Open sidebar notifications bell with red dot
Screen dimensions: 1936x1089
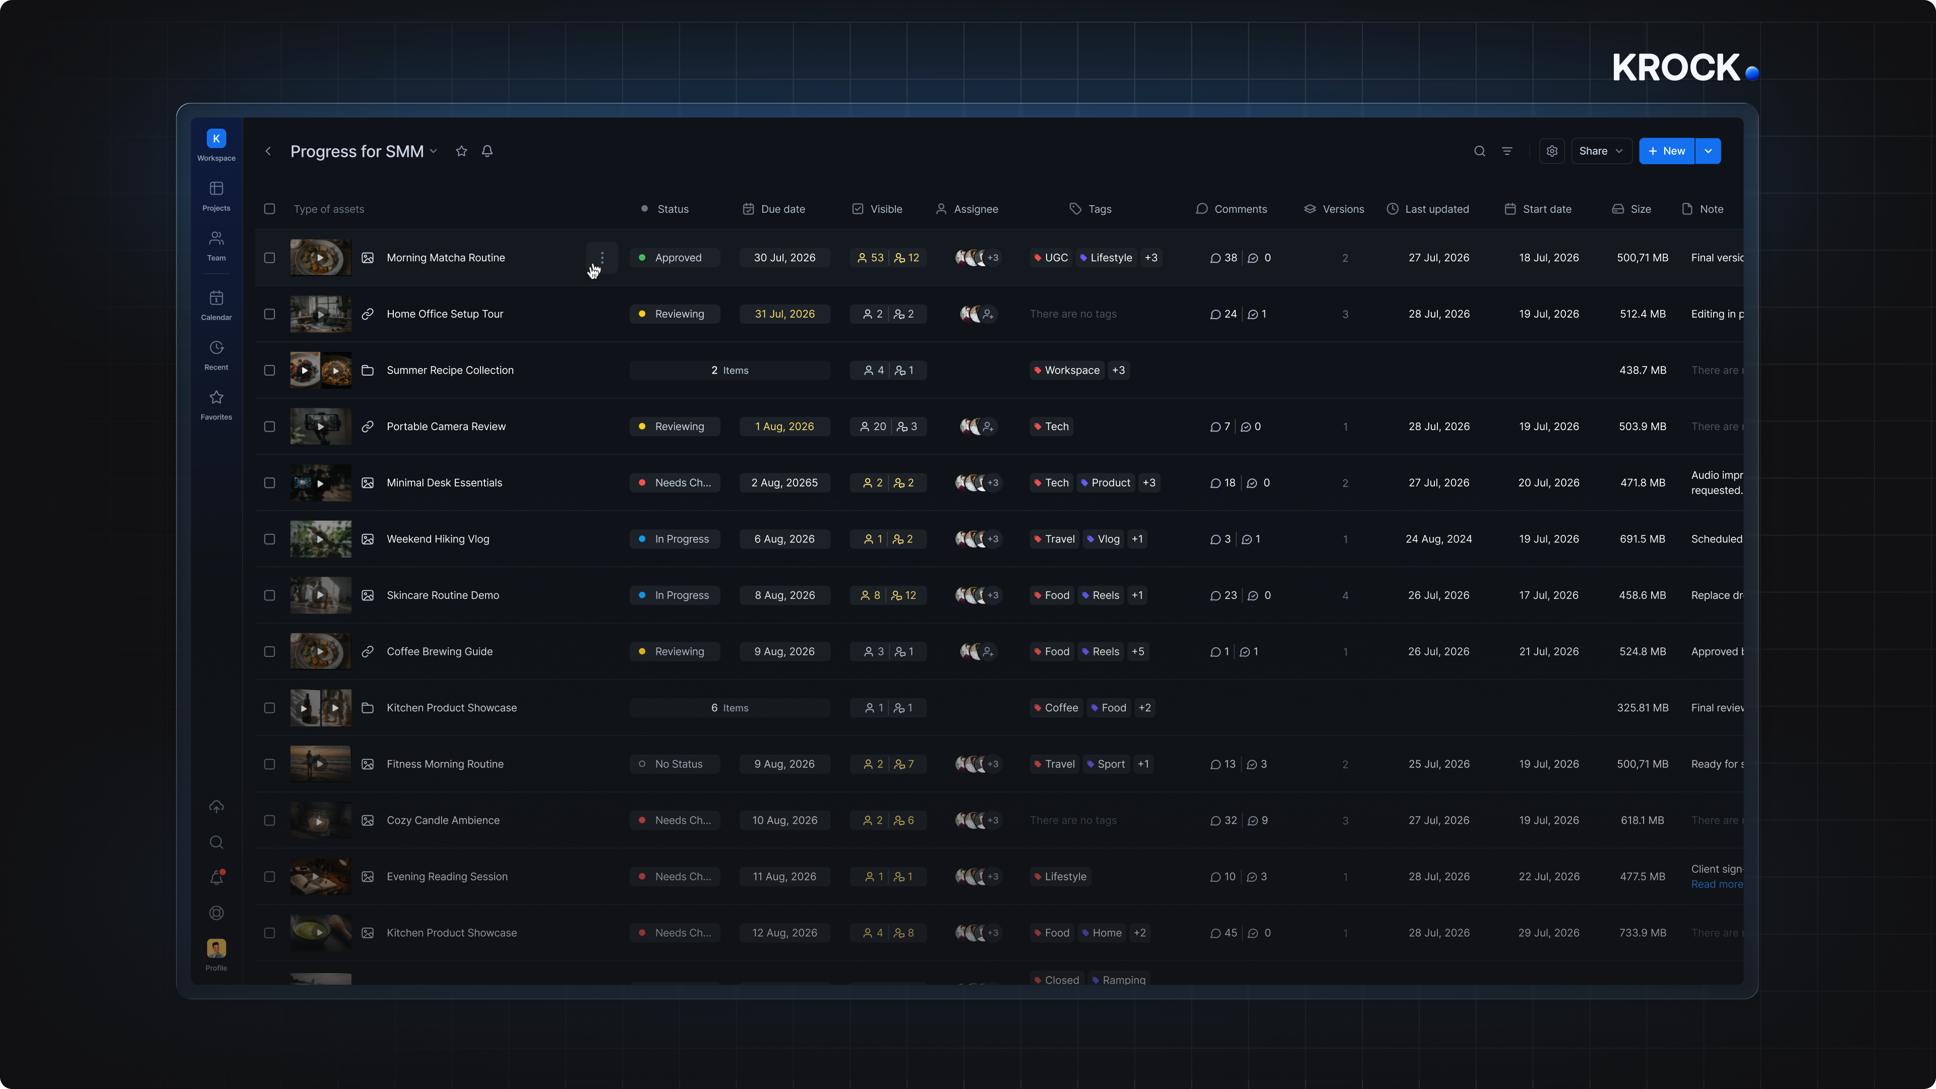tap(216, 877)
